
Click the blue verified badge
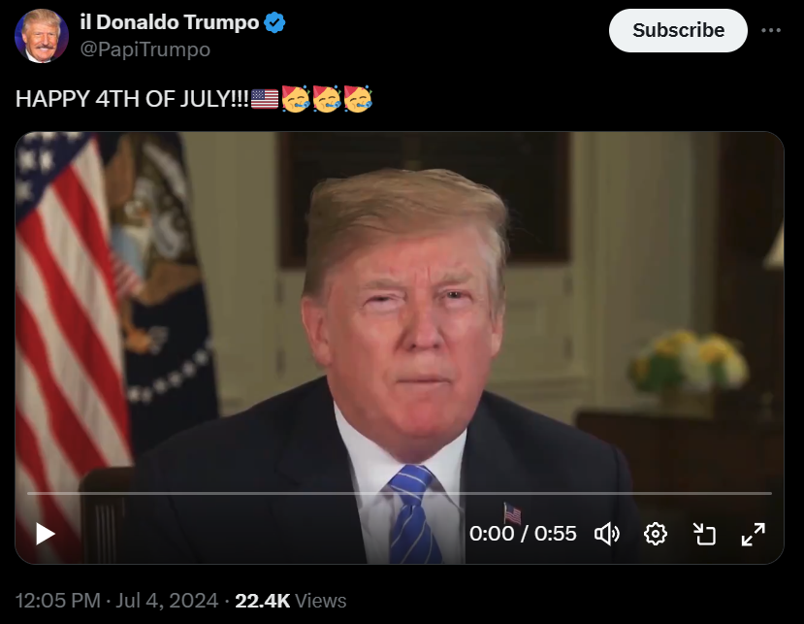(274, 22)
